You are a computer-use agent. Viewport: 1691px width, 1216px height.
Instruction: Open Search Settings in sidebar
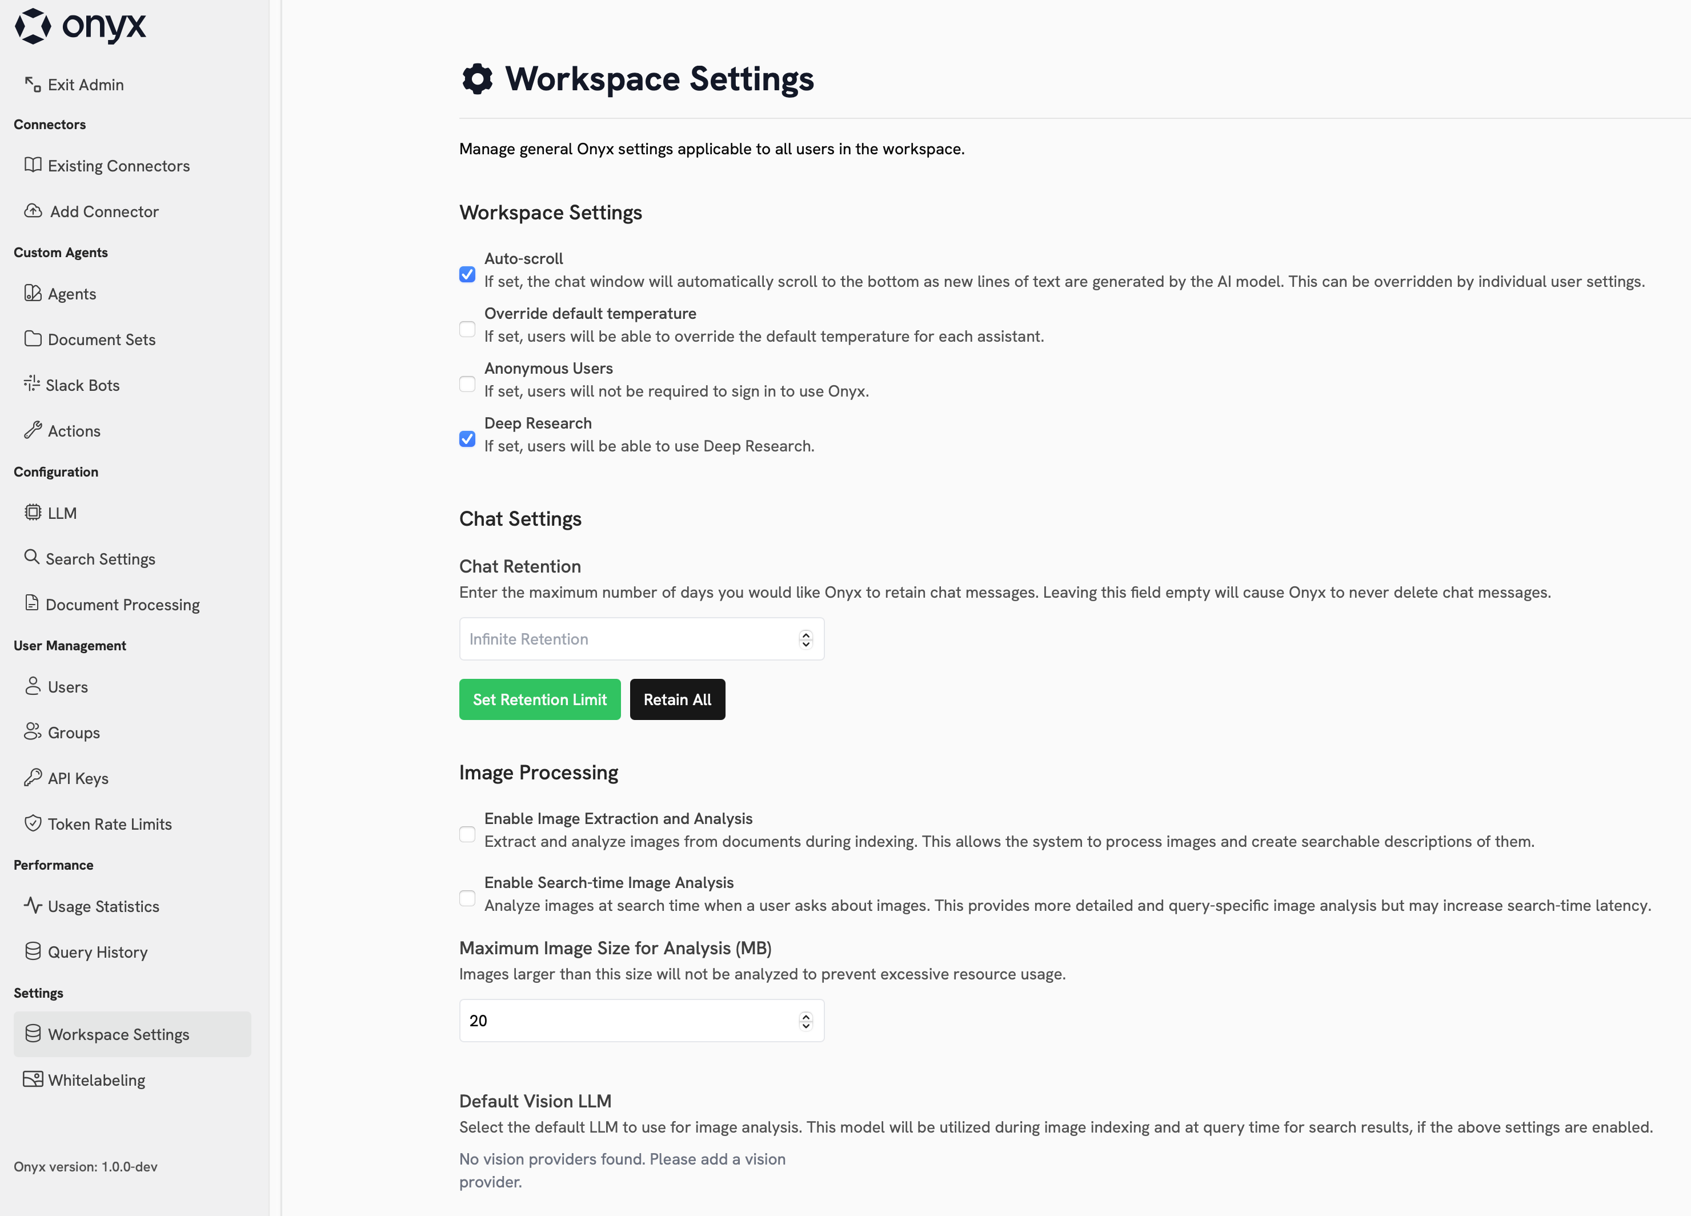pos(100,558)
